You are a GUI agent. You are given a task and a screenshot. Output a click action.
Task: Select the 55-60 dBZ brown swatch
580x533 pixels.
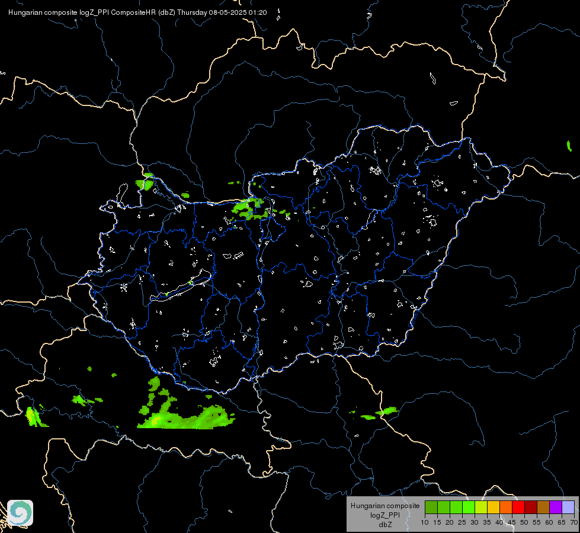coord(543,507)
